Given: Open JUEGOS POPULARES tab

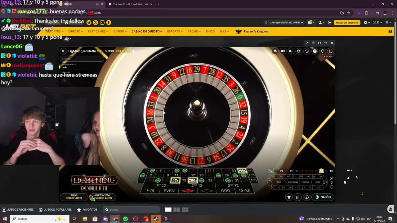Looking at the screenshot, I should [x=55, y=210].
